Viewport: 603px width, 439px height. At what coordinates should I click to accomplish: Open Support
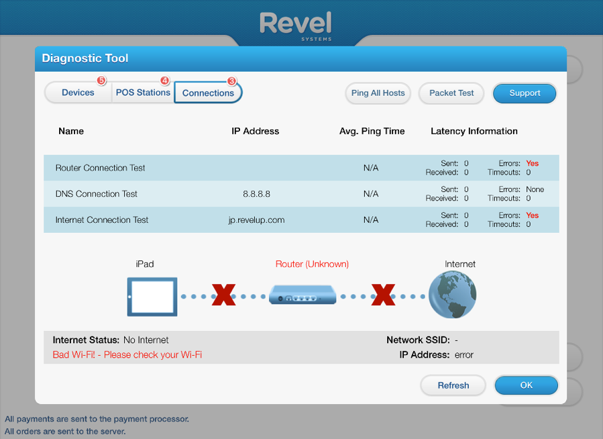click(525, 93)
